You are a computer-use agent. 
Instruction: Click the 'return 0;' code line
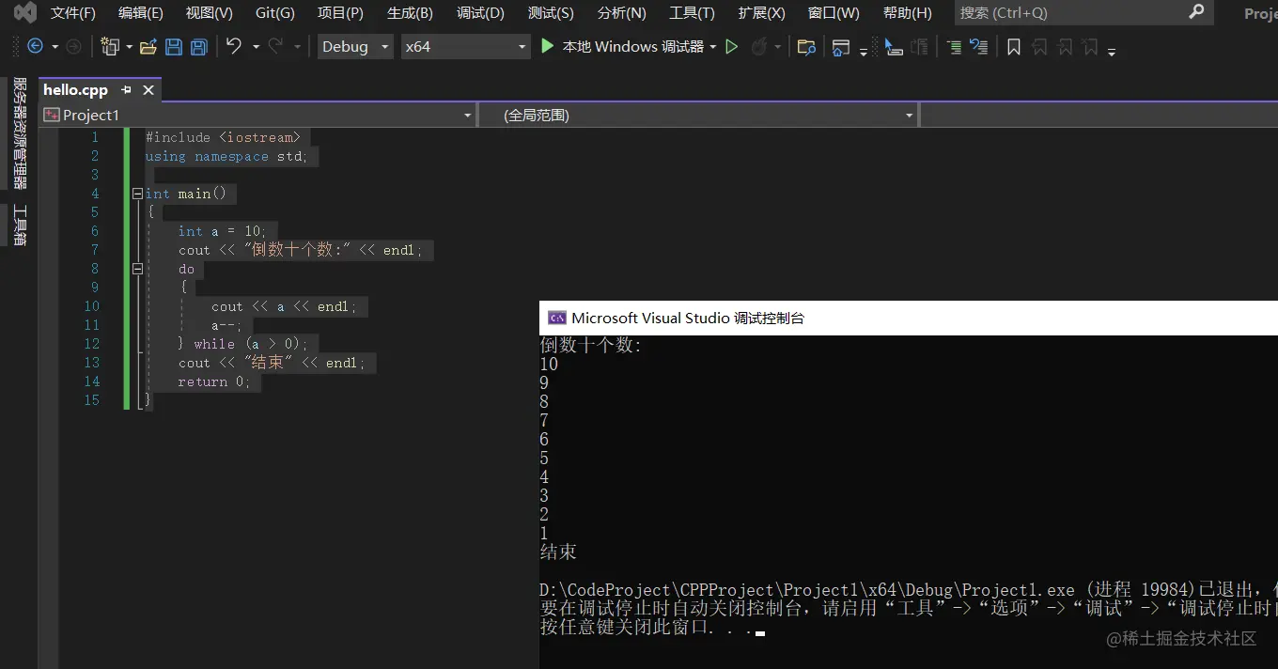[x=214, y=381]
